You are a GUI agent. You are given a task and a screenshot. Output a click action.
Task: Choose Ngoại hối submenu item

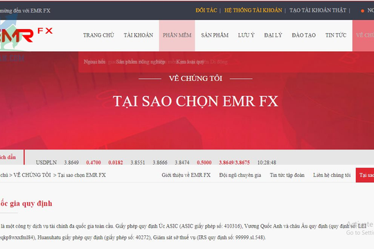pyautogui.click(x=94, y=62)
